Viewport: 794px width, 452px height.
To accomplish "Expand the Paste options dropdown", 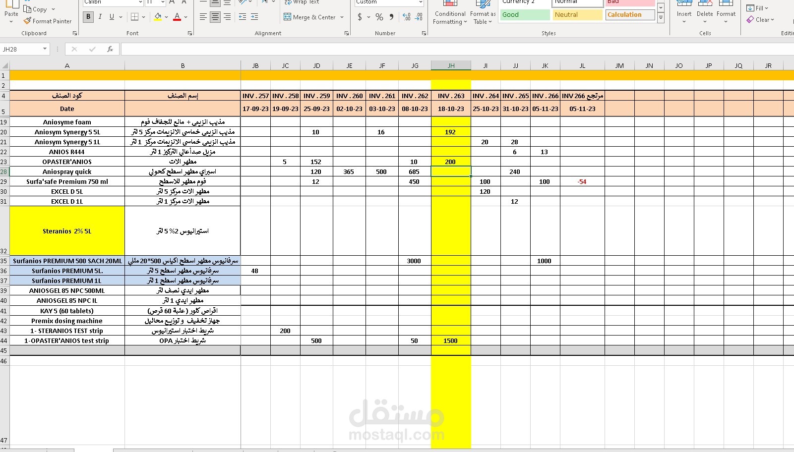I will [x=11, y=22].
